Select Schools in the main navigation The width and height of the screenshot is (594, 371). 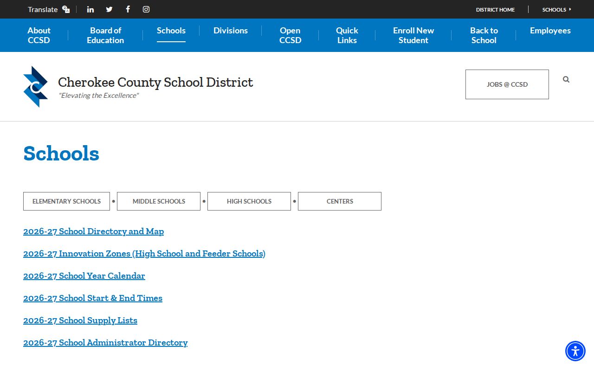click(171, 31)
